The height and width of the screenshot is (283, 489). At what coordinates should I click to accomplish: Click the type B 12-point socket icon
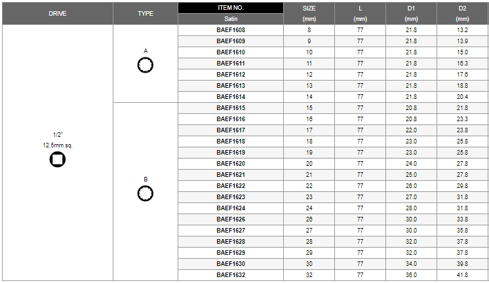tap(146, 193)
